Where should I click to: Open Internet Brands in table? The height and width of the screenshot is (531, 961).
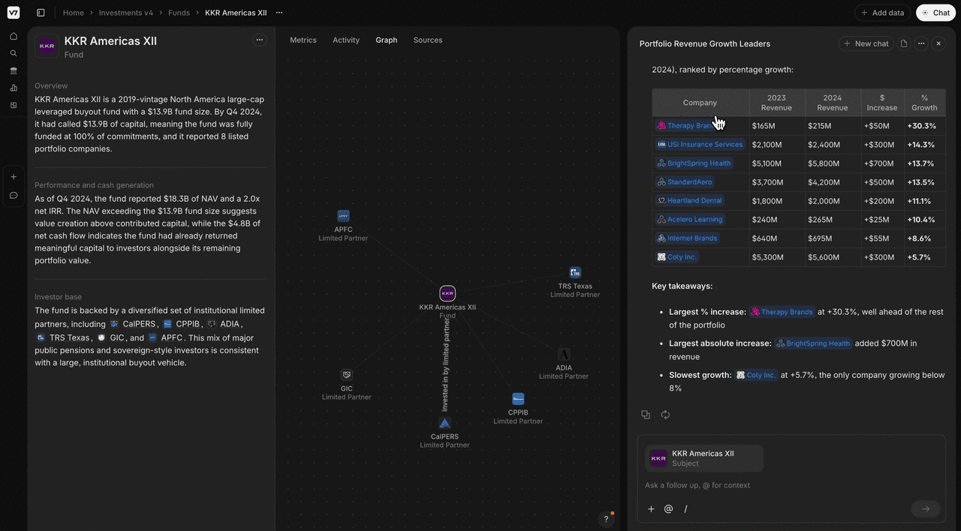click(687, 238)
